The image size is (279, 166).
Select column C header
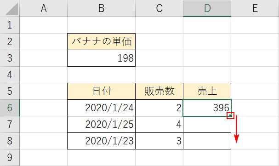click(159, 8)
